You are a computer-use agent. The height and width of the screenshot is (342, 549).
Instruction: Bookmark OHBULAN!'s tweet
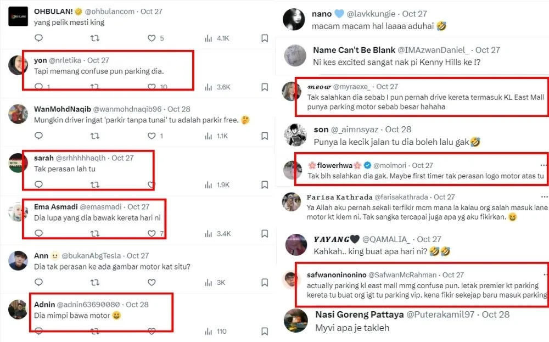point(265,38)
